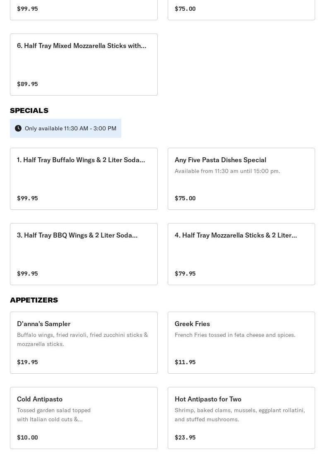The image size is (325, 454).
Task: Open the Half Tray Mixed Mozzarella Sticks item
Action: [84, 64]
